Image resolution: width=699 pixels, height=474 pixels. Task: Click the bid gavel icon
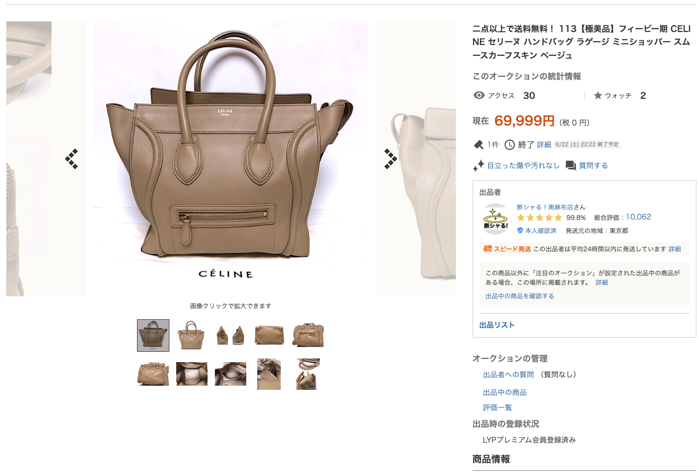pos(478,144)
